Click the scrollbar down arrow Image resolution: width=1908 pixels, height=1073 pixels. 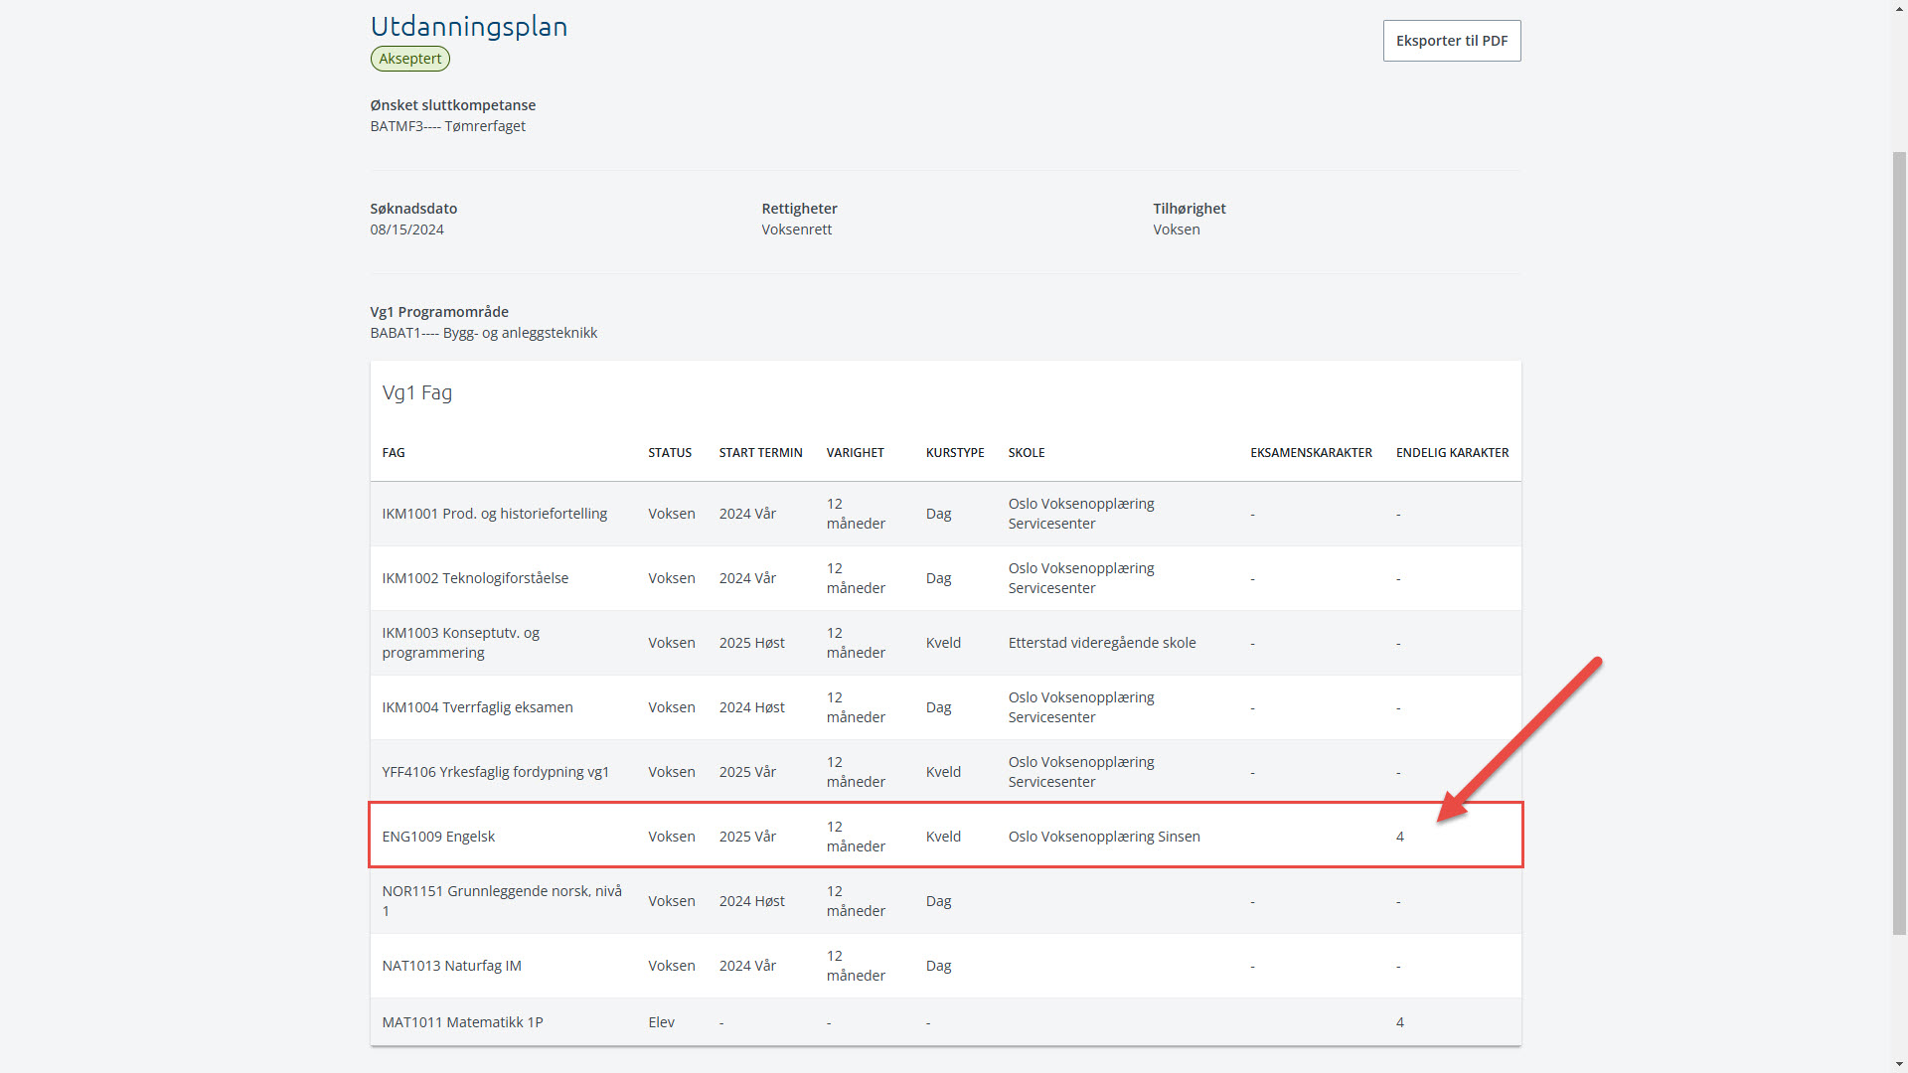(x=1899, y=1063)
